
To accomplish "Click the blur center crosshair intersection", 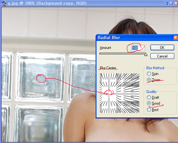I will pyautogui.click(x=109, y=94).
